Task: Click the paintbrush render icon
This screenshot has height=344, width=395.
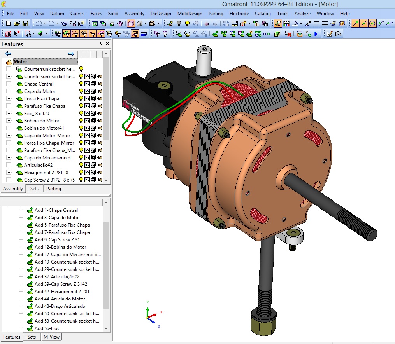Action: (x=334, y=23)
